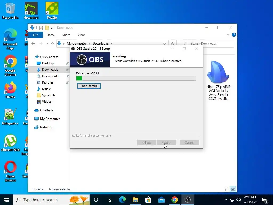The width and height of the screenshot is (273, 205).
Task: Open the Home ribbon tab
Action: [x=50, y=35]
